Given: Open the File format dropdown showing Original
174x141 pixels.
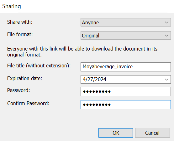Looking at the screenshot, I should (x=126, y=36).
